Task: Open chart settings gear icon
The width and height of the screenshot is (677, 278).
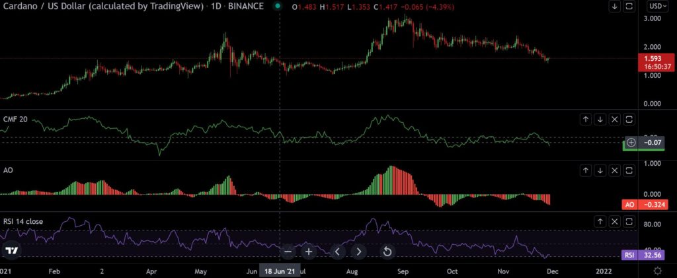Action: (658, 271)
